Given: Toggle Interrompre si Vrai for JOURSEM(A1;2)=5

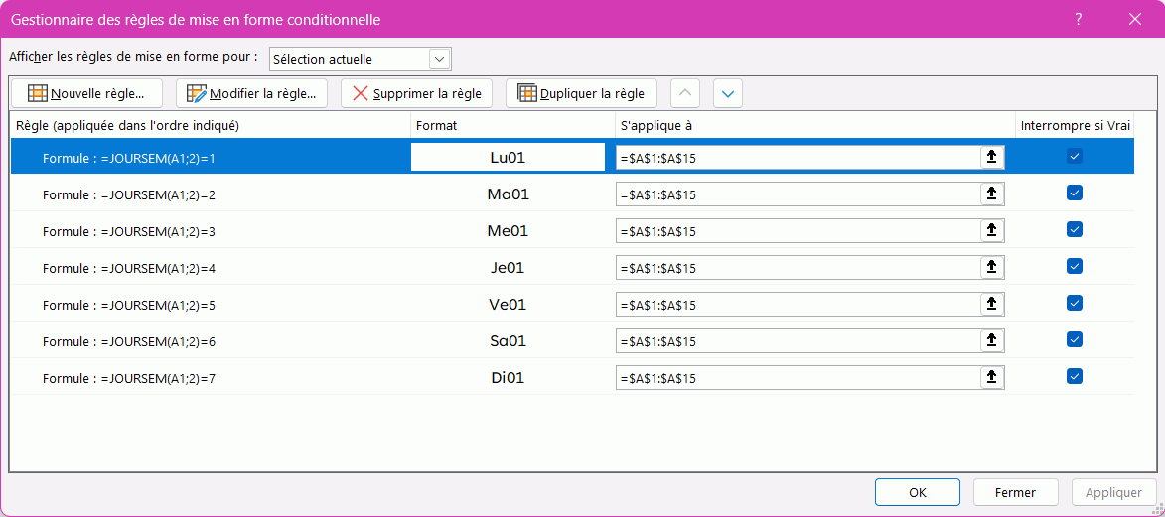Looking at the screenshot, I should coord(1074,304).
